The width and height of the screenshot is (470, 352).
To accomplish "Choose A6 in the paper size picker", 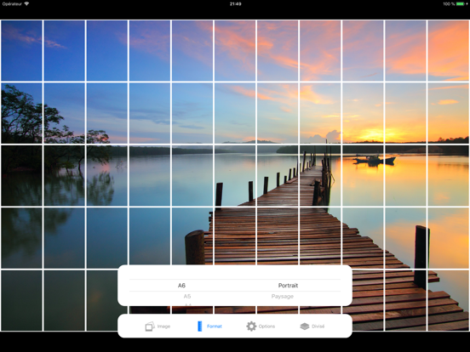I will (x=181, y=285).
